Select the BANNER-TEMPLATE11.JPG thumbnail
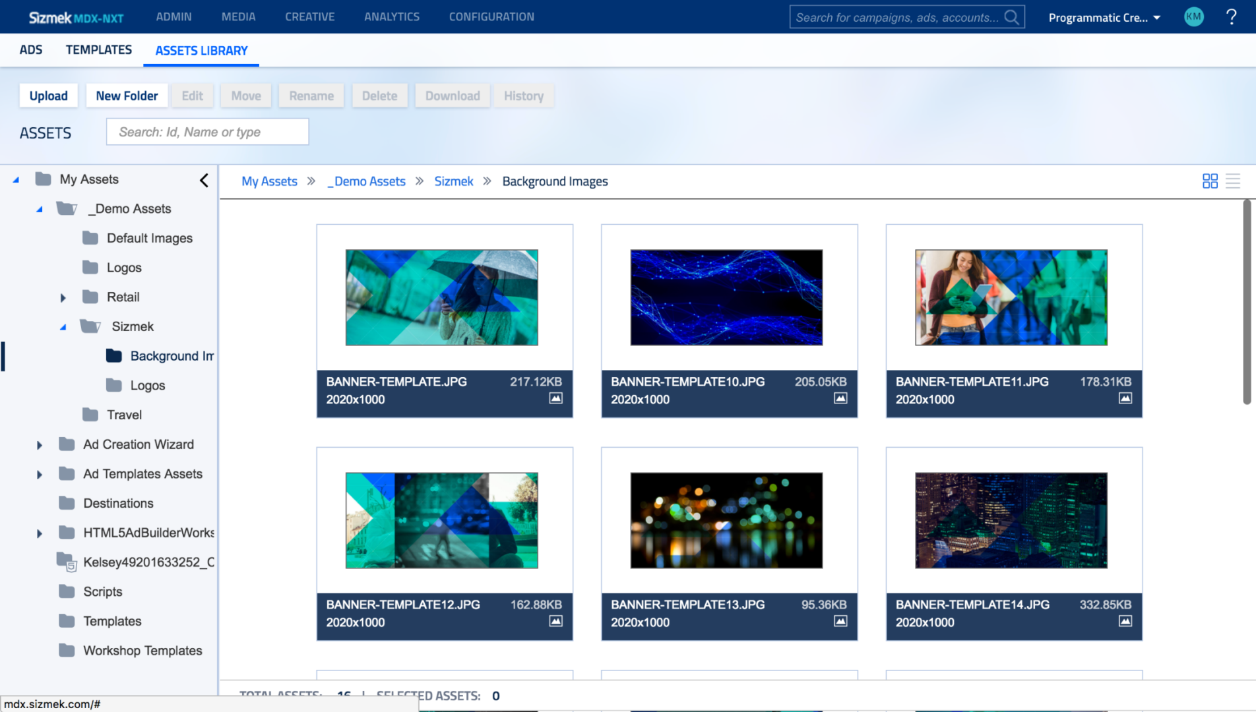This screenshot has height=712, width=1256. (x=1011, y=297)
